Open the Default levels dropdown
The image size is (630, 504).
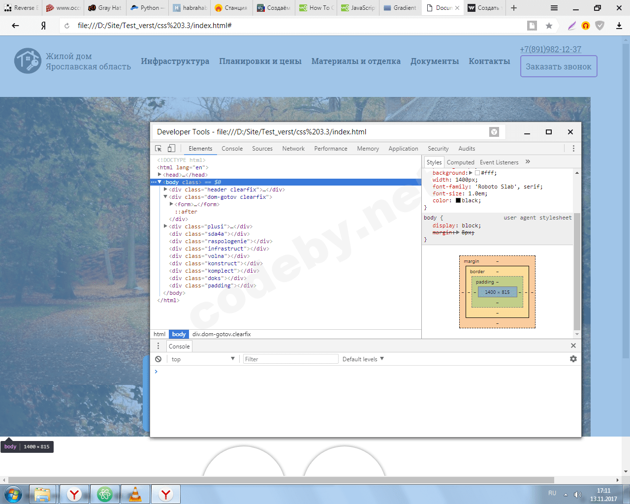363,359
